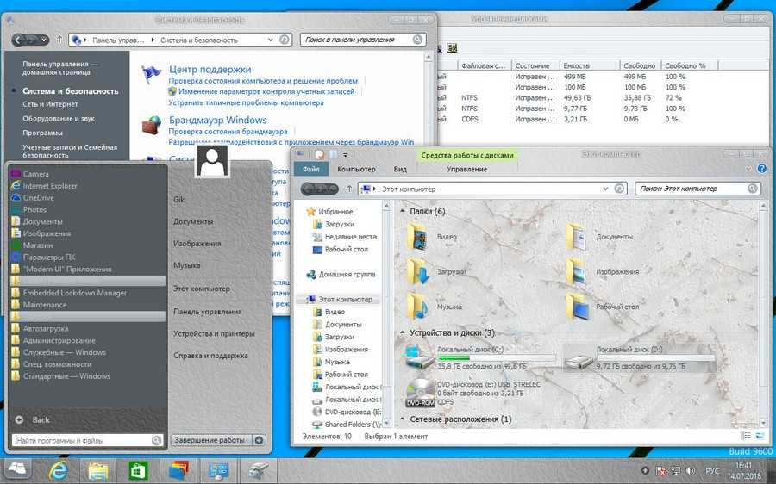The width and height of the screenshot is (776, 484).
Task: Switch to the Компьютер ribbon tab
Action: pyautogui.click(x=355, y=170)
